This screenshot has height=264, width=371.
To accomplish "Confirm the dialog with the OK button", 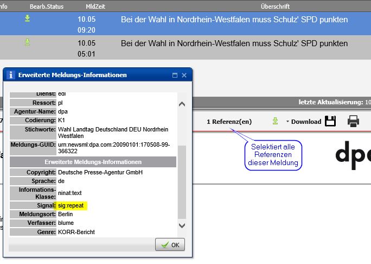I will (170, 244).
